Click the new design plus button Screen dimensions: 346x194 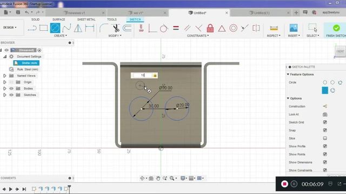(296, 12)
